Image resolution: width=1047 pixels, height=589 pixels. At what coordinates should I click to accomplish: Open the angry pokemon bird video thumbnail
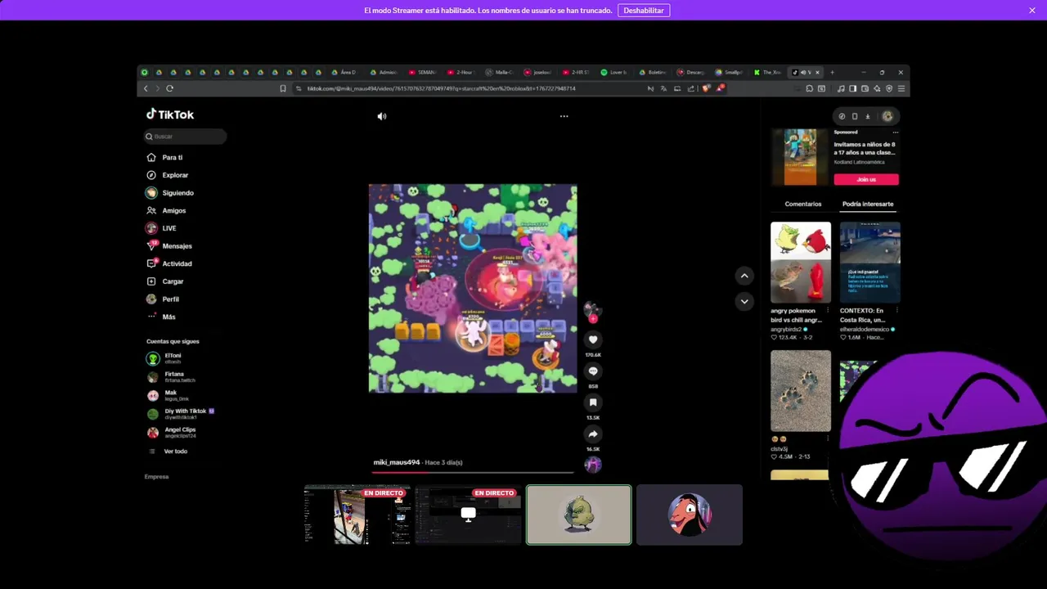(801, 262)
